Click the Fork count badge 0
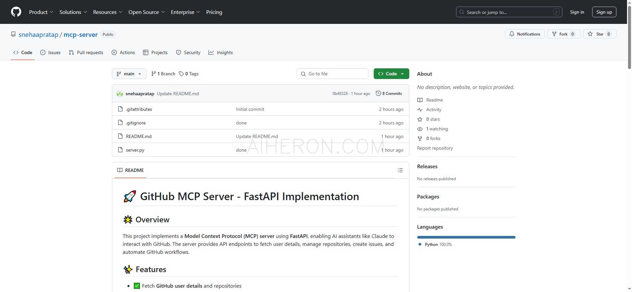The height and width of the screenshot is (292, 632). (x=573, y=34)
